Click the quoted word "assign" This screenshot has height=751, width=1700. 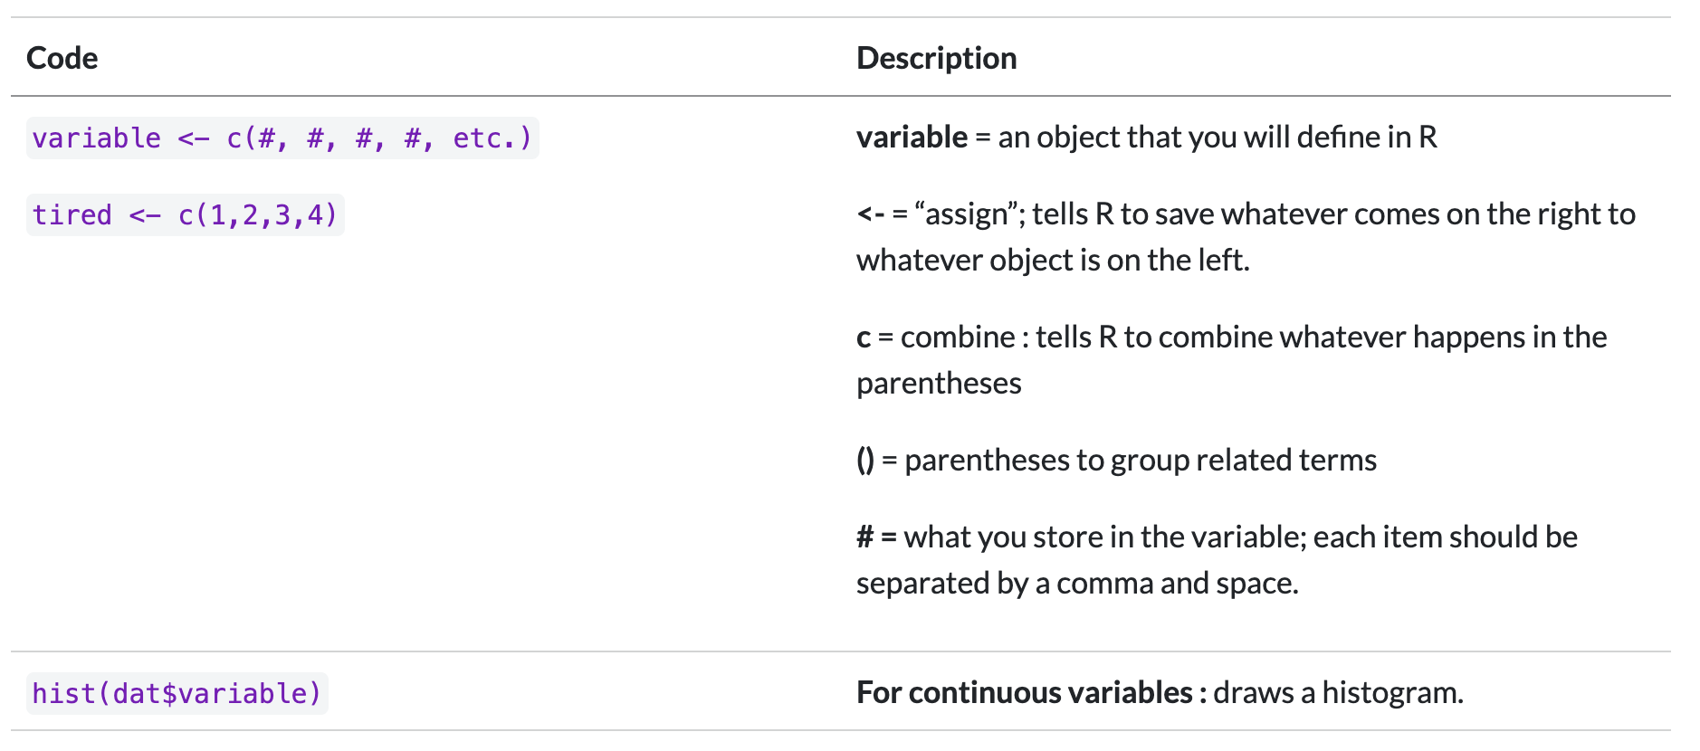point(967,214)
